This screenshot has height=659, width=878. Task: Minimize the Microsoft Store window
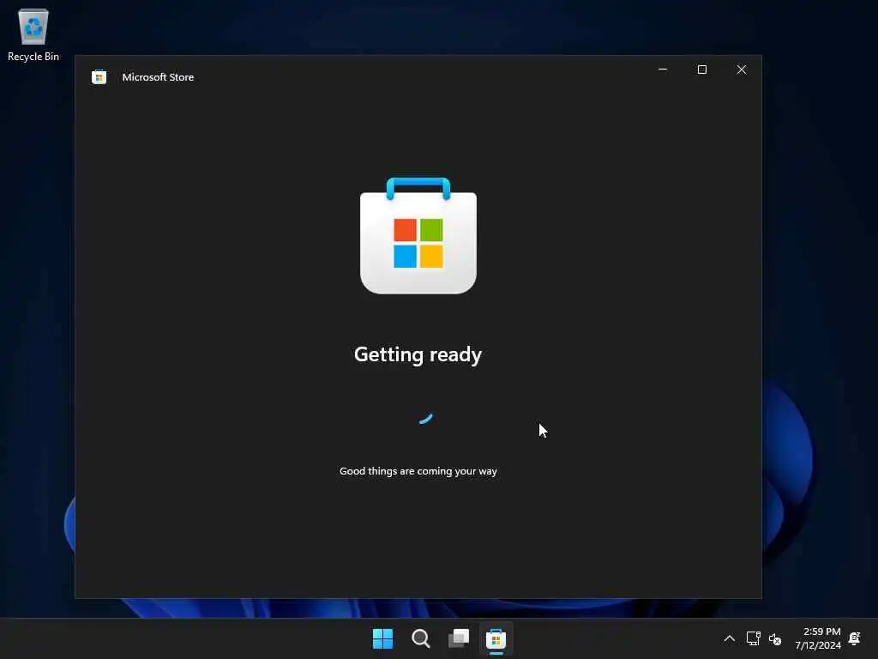click(663, 70)
